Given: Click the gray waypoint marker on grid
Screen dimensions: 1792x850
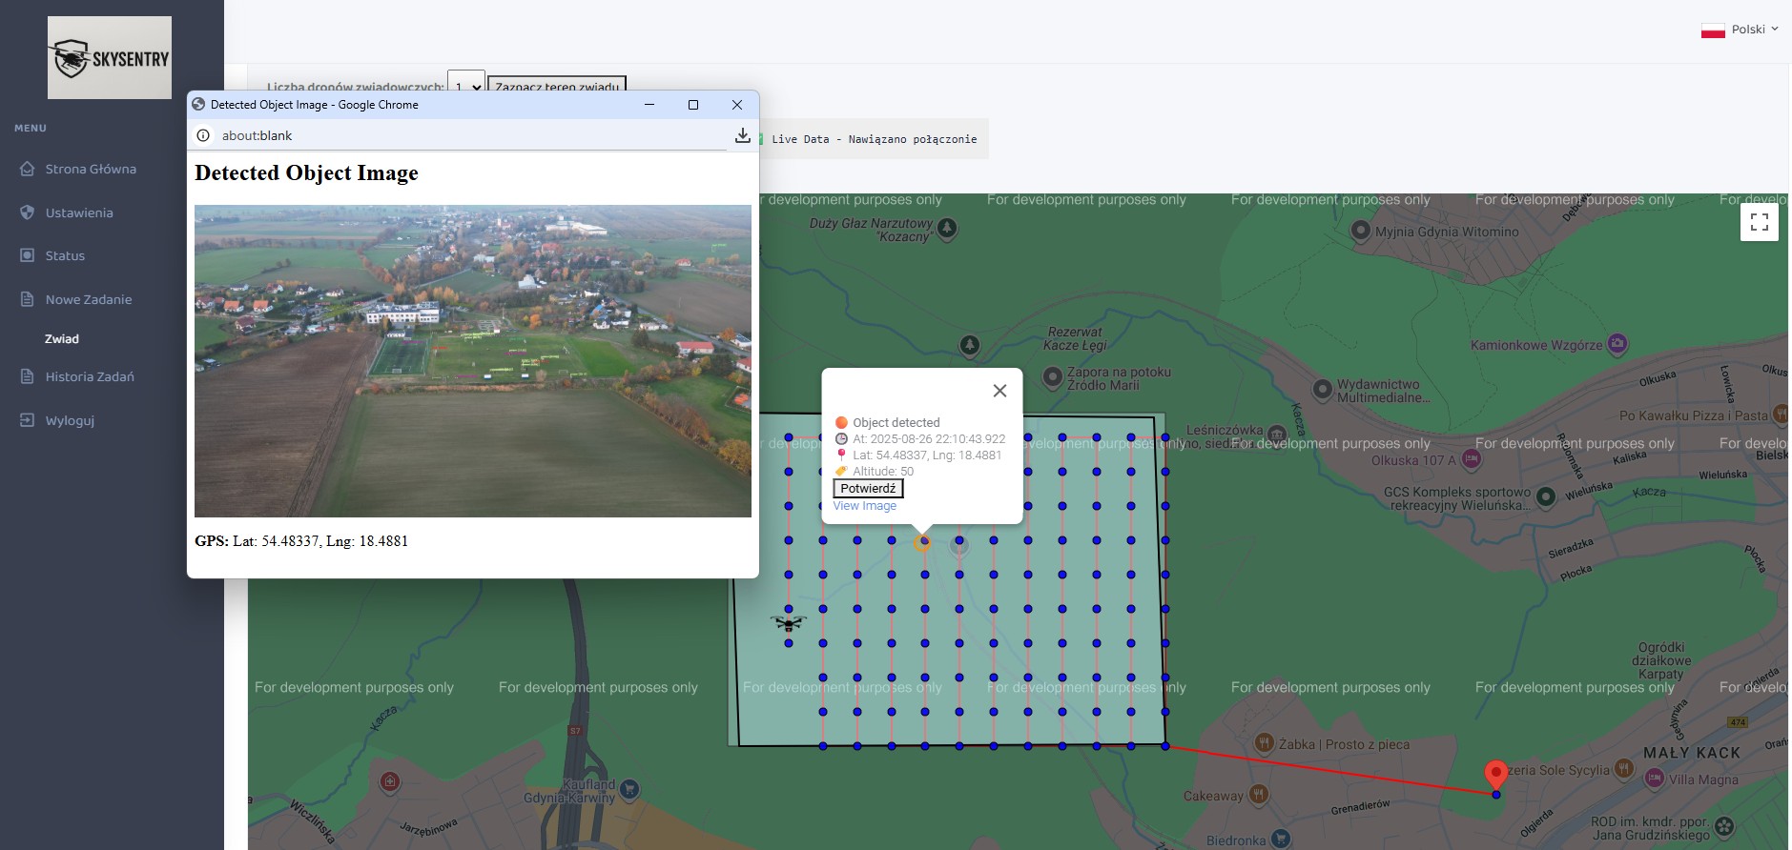Looking at the screenshot, I should click(x=959, y=544).
